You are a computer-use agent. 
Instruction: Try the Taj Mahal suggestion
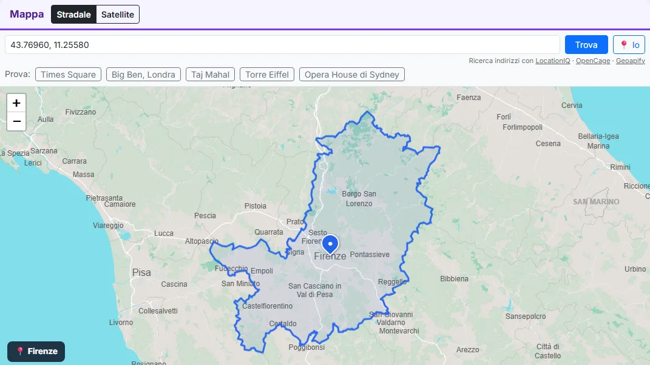tap(210, 75)
